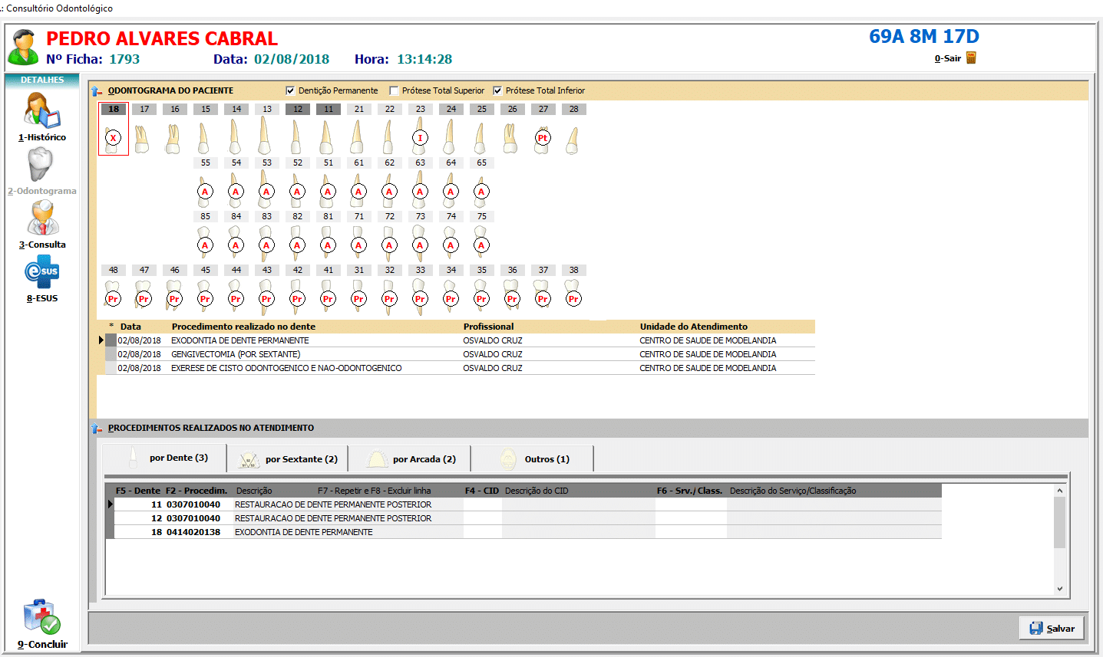Select the GENGIVECTOMIA (POR SEXTANTE) history row

pyautogui.click(x=235, y=354)
